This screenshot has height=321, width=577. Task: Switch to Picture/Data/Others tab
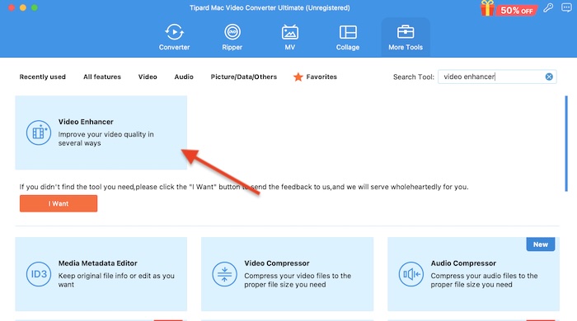[244, 77]
